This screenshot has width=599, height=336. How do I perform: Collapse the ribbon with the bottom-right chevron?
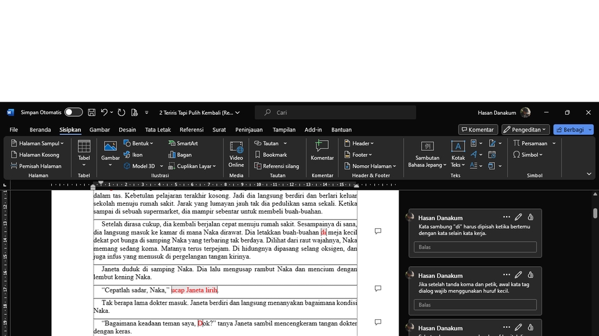point(589,174)
